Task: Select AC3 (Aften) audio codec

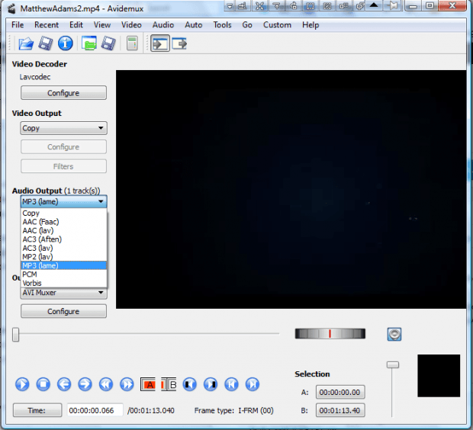Action: 63,239
